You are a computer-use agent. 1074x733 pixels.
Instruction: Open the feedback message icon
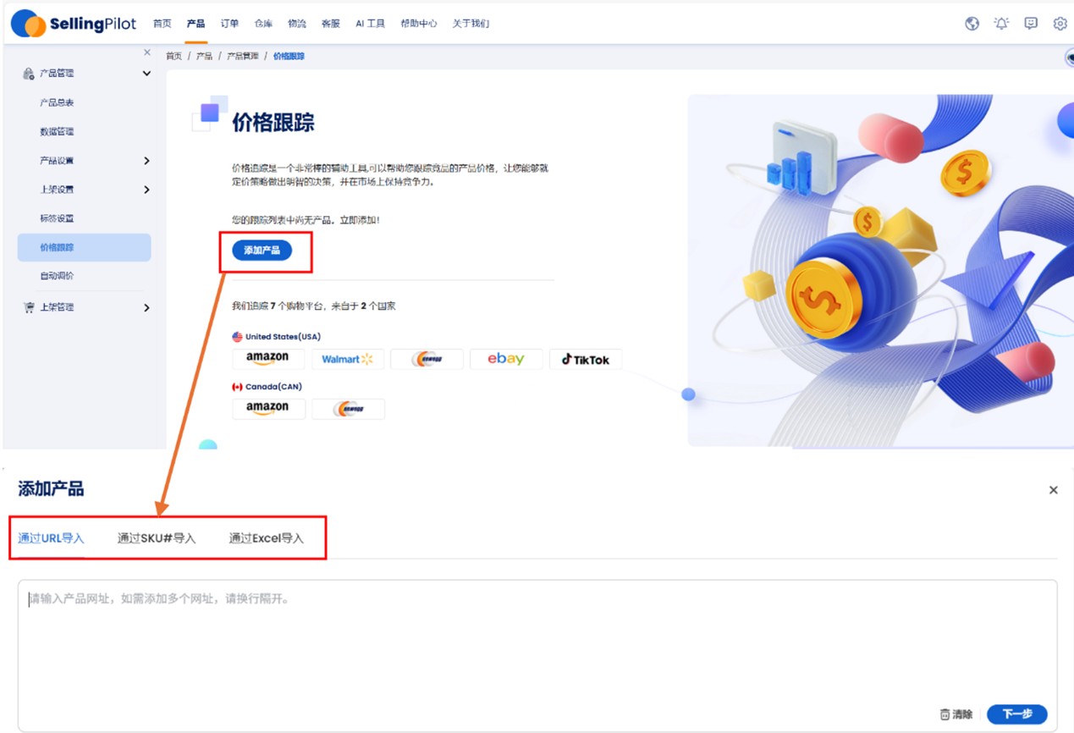[x=1031, y=24]
